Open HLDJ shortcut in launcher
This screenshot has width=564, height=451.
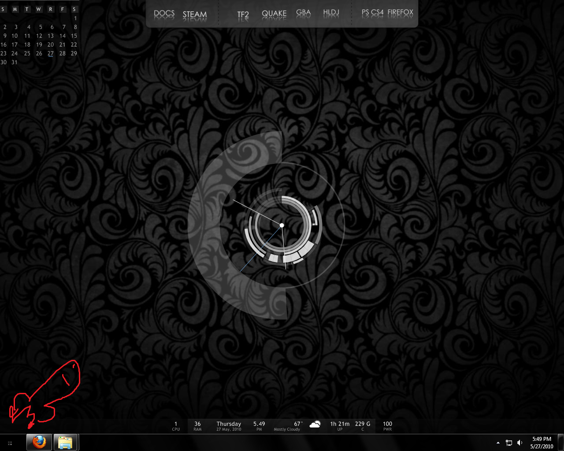[x=331, y=13]
